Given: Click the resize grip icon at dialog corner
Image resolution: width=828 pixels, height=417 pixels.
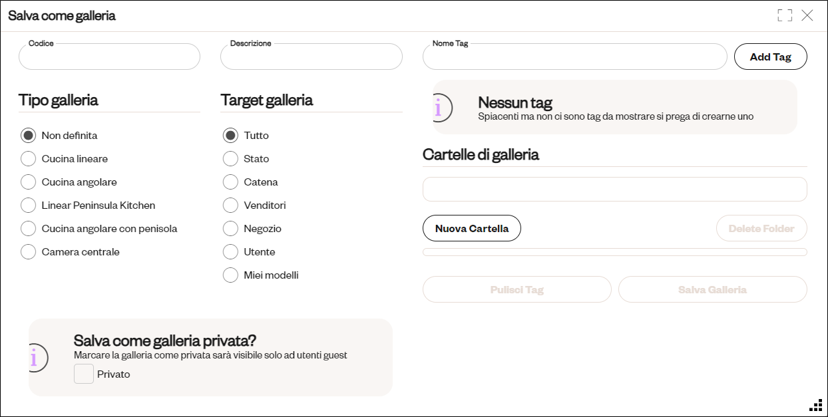Looking at the screenshot, I should (816, 406).
